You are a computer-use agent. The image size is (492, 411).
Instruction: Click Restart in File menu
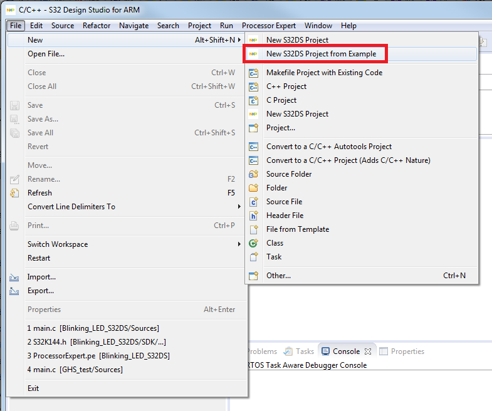click(125, 258)
